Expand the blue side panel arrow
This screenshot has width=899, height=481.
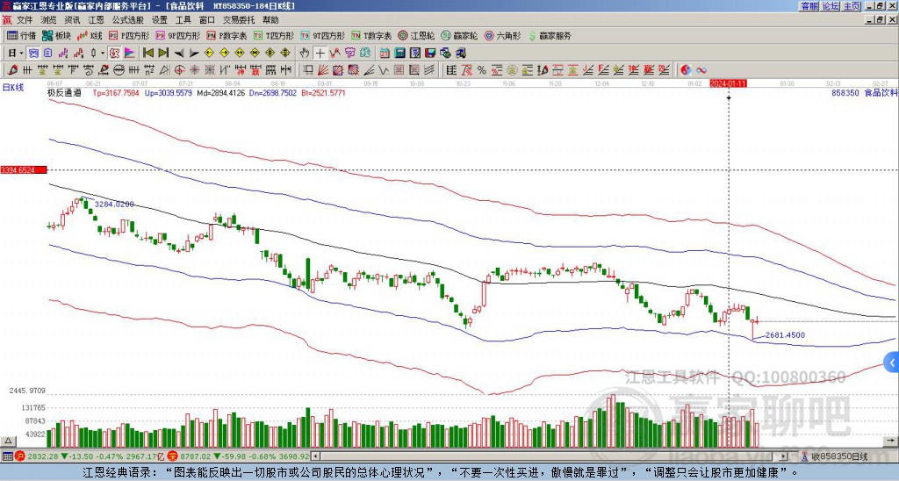892,361
